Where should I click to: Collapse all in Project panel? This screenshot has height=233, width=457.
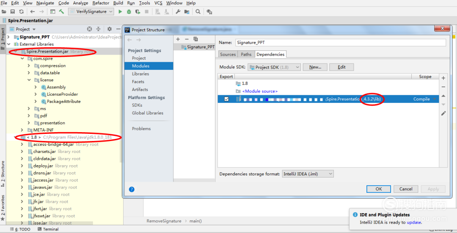click(99, 29)
